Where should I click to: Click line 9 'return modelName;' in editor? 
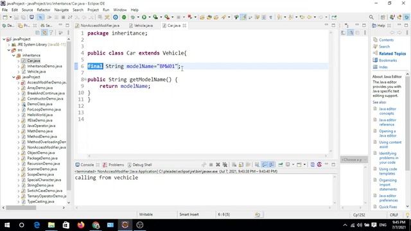[x=125, y=86]
